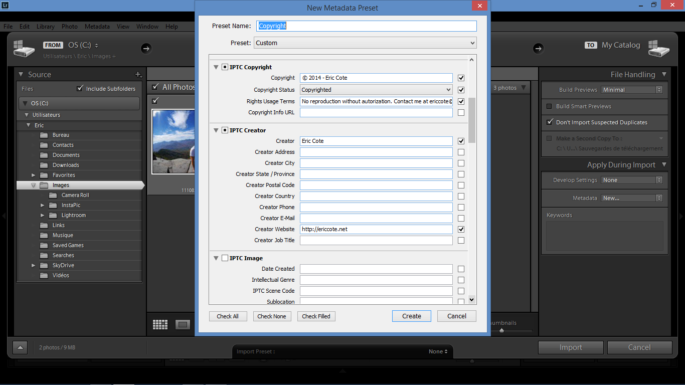Enable the Creator E-Mail checkbox
Screen dimensions: 685x385
[461, 219]
